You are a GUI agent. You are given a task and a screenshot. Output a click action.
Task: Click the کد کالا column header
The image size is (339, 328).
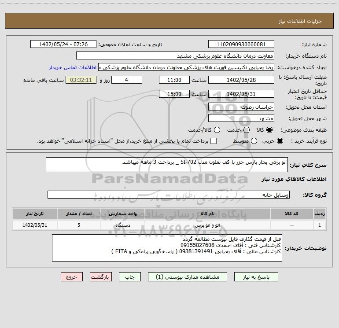(291, 214)
